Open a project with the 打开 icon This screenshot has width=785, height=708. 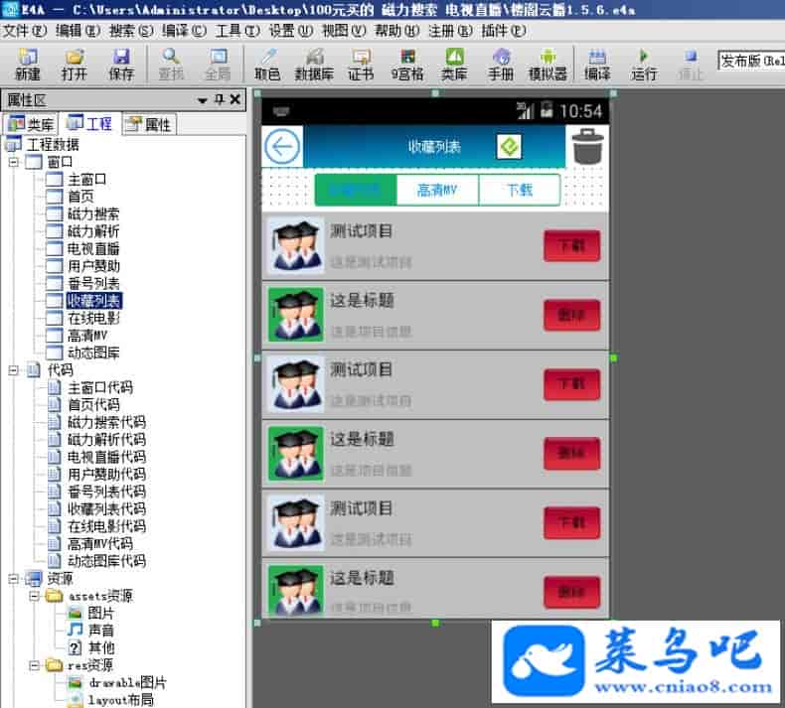pyautogui.click(x=75, y=64)
